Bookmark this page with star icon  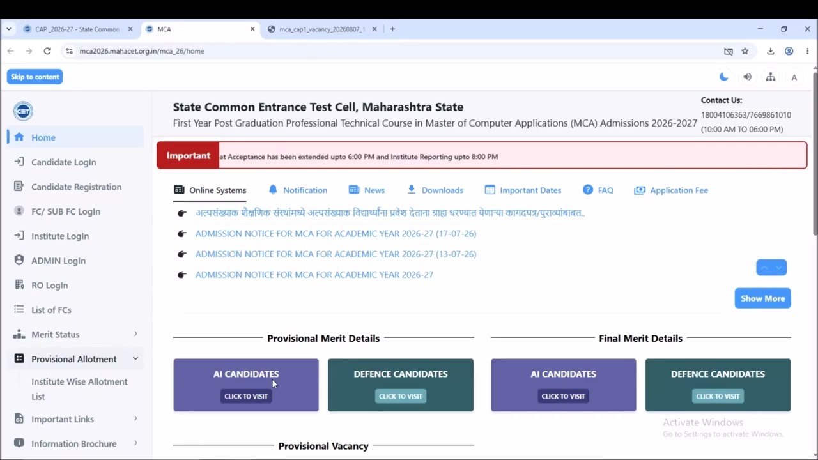click(745, 51)
